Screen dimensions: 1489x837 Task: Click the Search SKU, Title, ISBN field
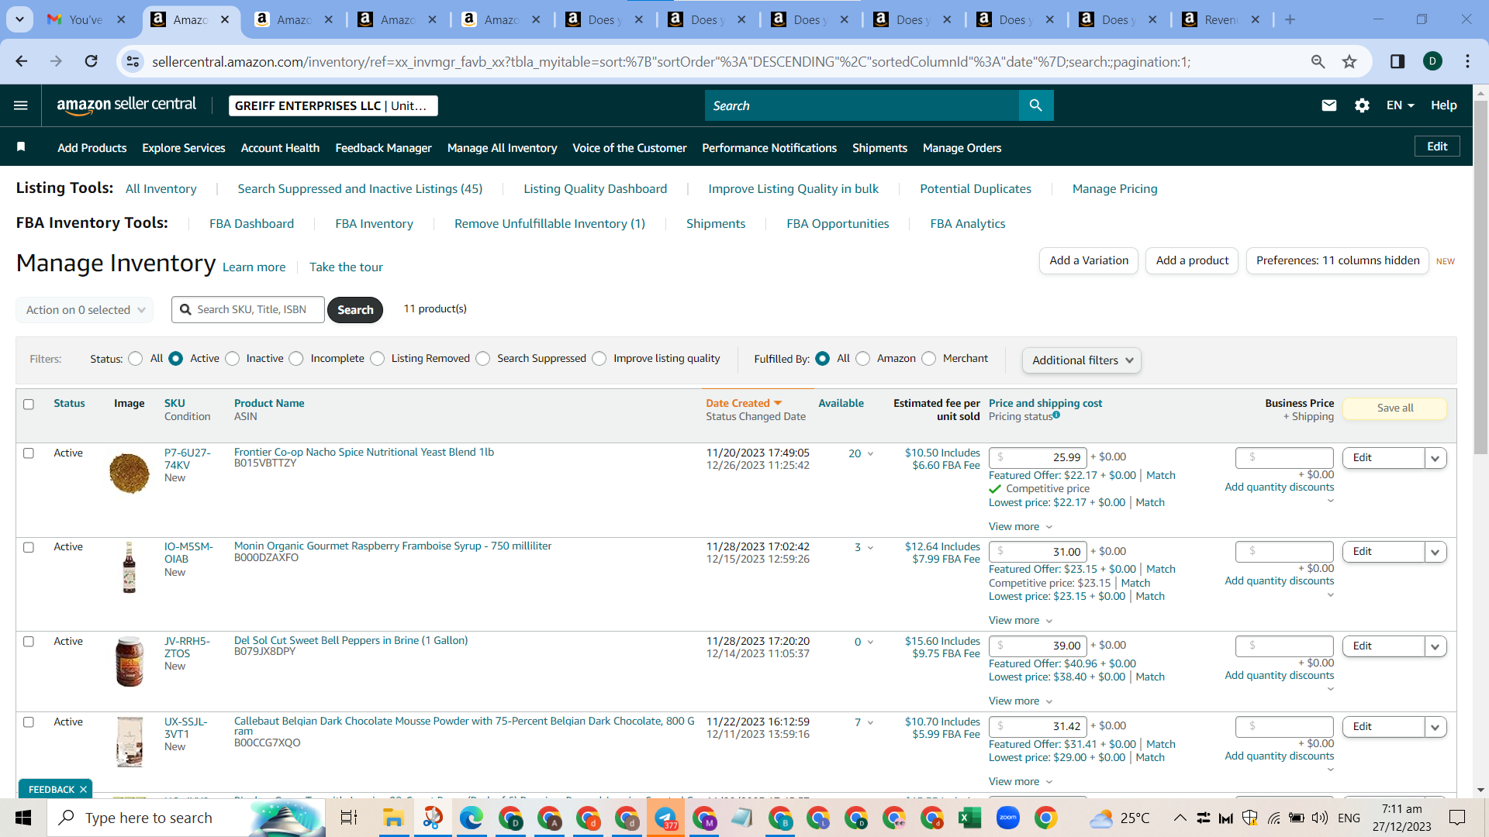point(248,310)
